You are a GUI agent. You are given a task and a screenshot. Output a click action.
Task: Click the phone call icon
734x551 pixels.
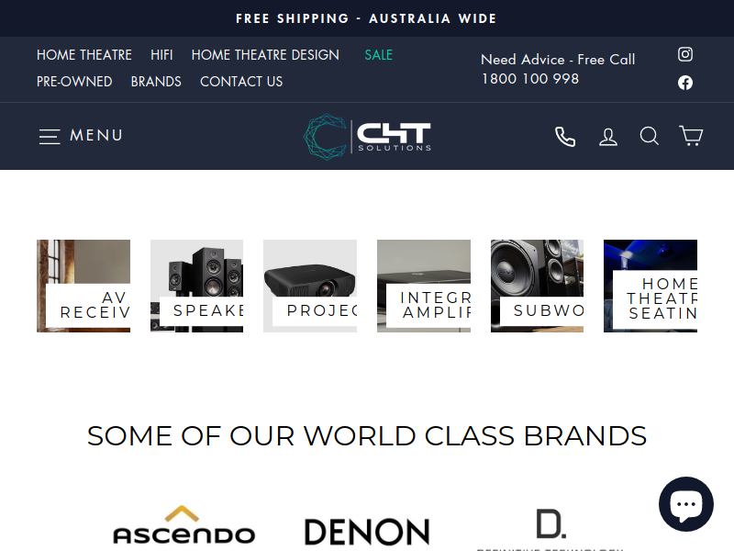pos(565,136)
